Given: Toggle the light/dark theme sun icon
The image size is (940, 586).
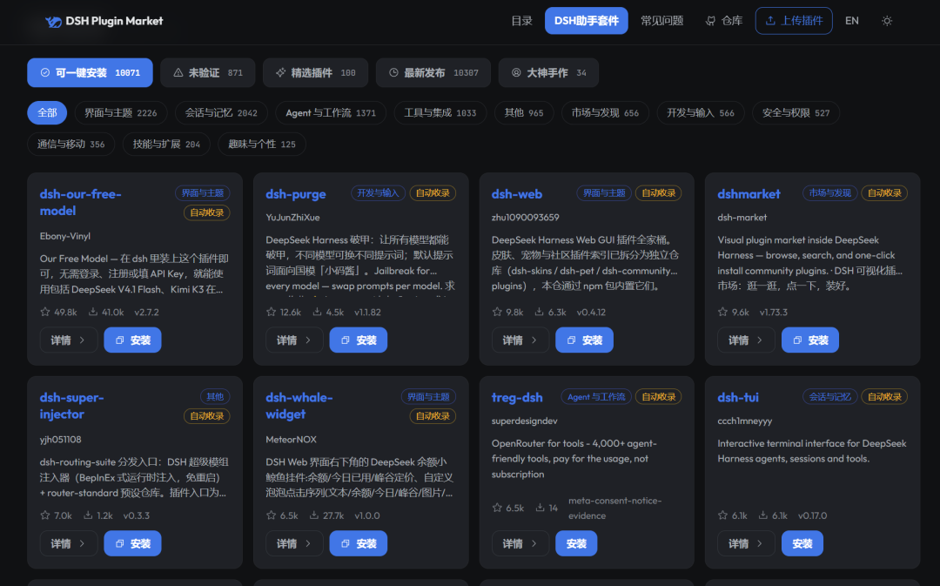Looking at the screenshot, I should (887, 21).
